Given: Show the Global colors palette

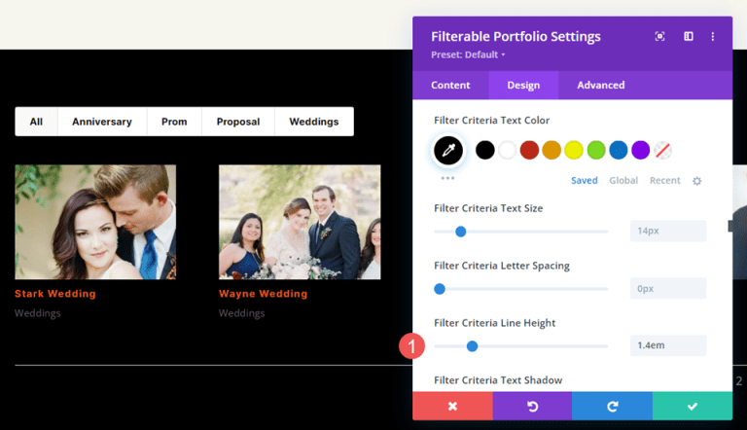Looking at the screenshot, I should 623,181.
